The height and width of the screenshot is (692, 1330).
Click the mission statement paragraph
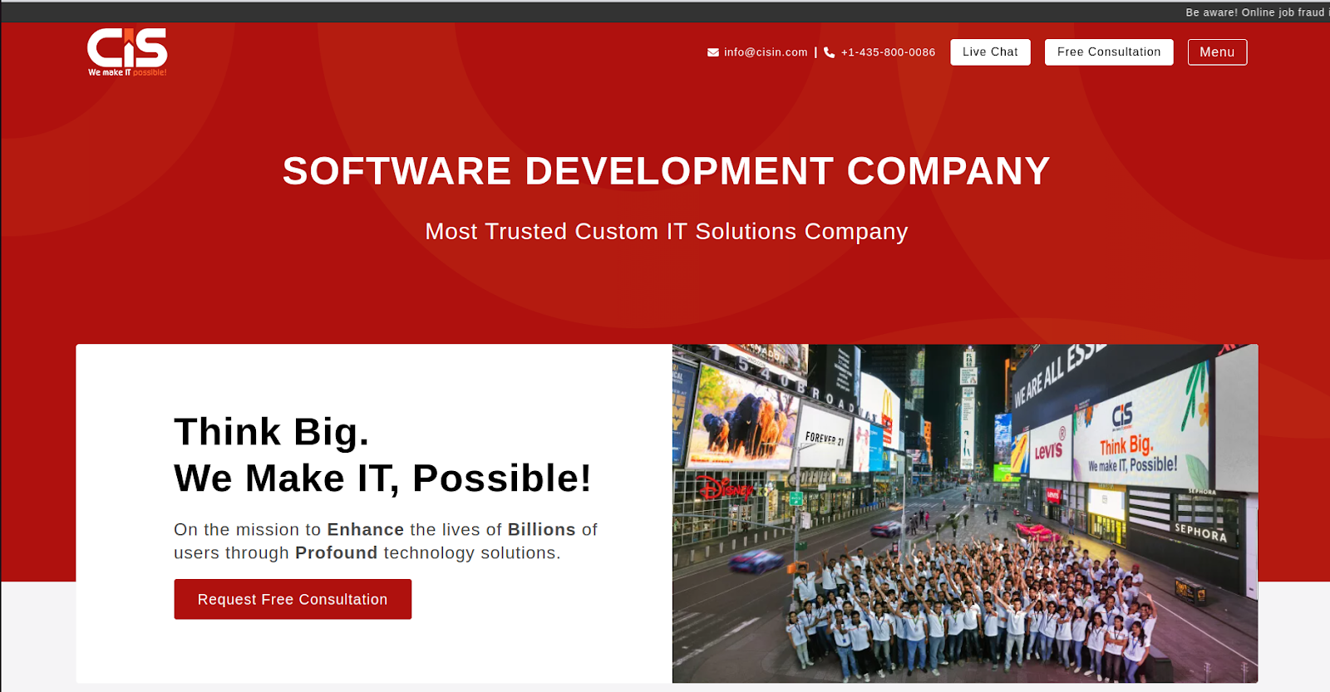click(386, 541)
